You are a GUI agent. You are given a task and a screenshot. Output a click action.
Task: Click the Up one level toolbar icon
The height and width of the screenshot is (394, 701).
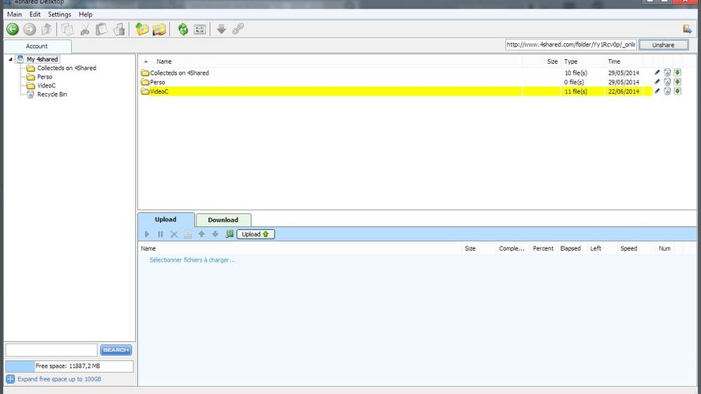pos(47,29)
